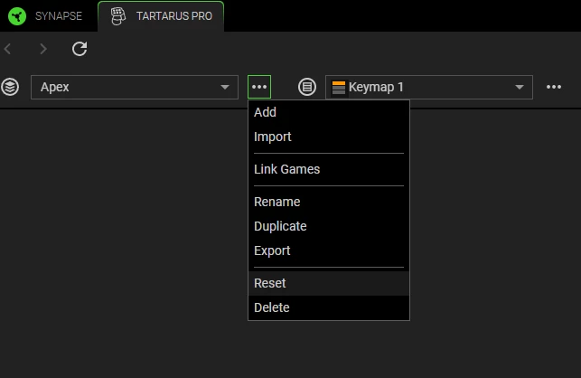Click the profile three-dot options button

(259, 87)
